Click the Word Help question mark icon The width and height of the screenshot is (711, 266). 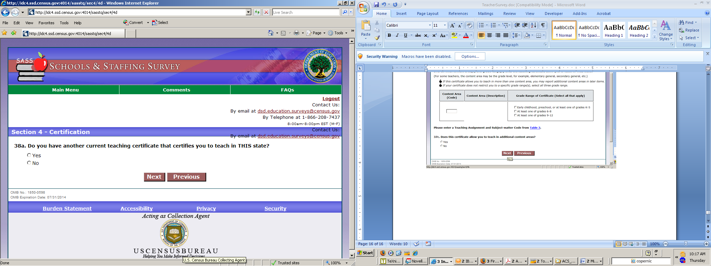pos(707,13)
